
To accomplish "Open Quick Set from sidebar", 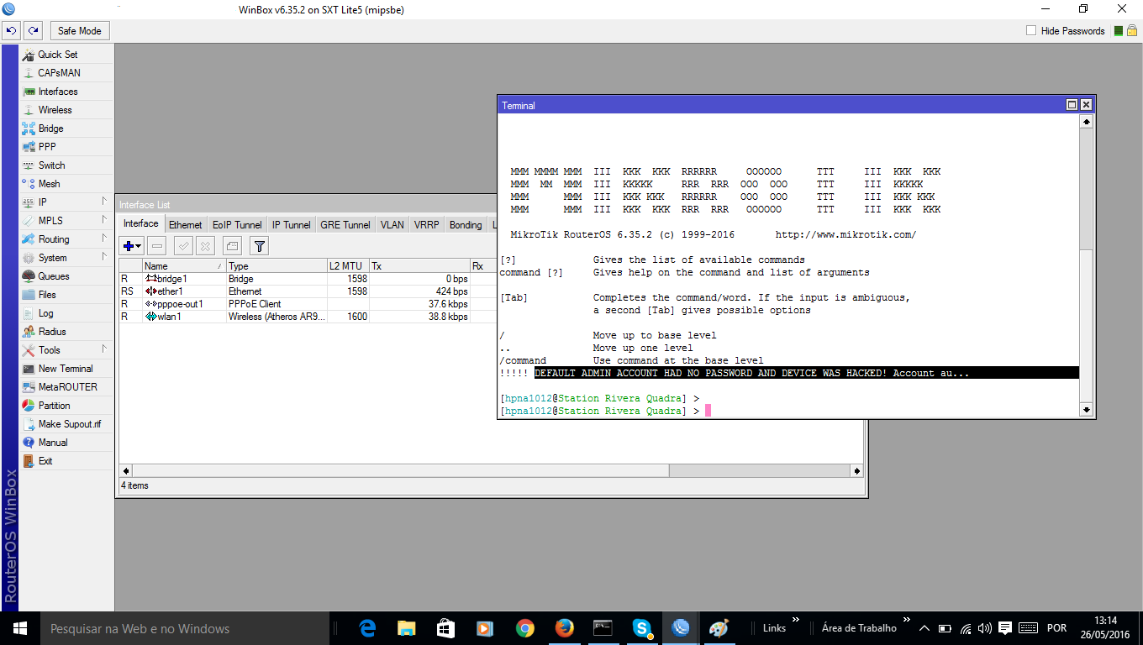I will 66,55.
